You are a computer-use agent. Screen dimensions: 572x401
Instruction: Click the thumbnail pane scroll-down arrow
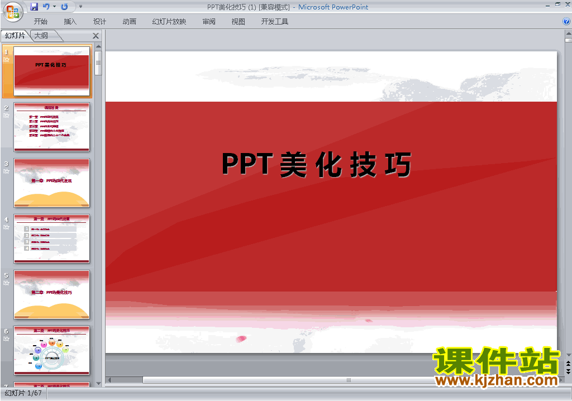pyautogui.click(x=98, y=384)
